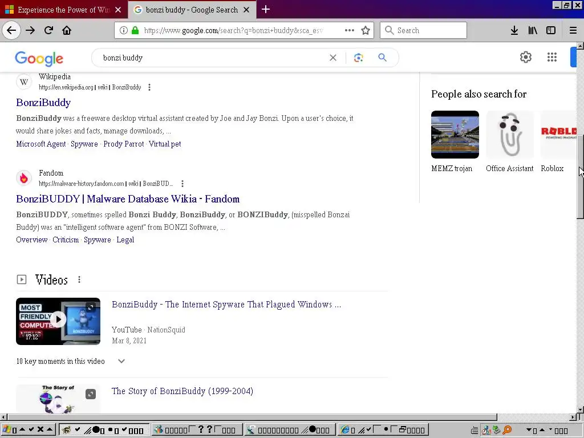Expand 10 key moments in this video

pyautogui.click(x=121, y=361)
